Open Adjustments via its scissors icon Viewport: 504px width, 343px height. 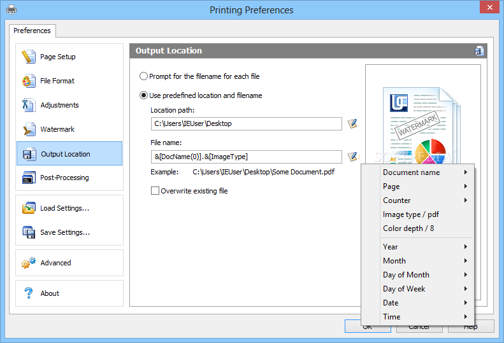coord(29,105)
